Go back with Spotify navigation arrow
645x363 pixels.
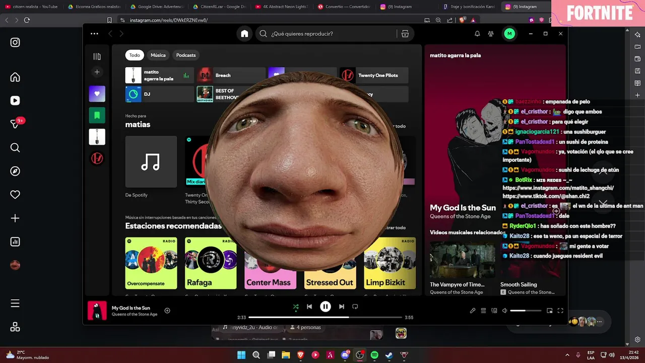(x=110, y=34)
